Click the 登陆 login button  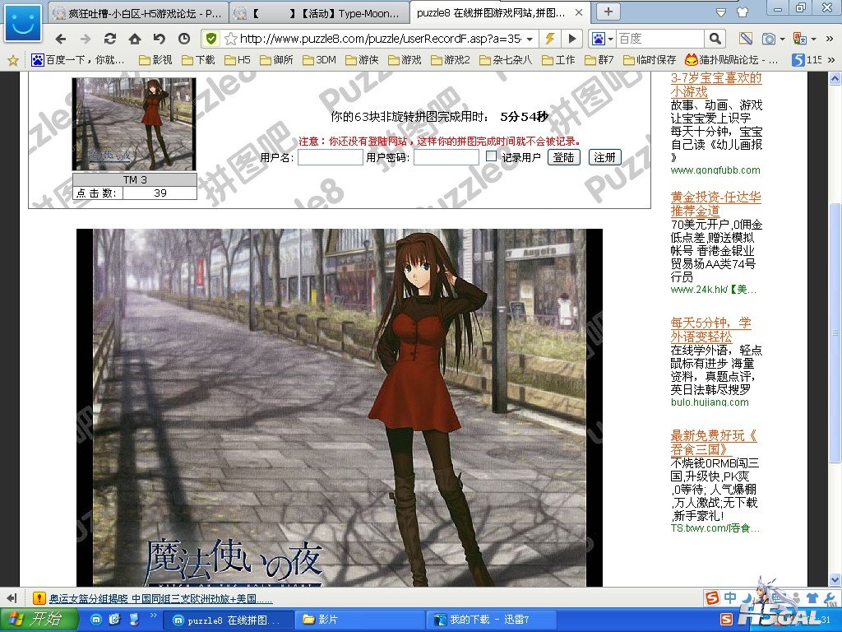click(x=564, y=157)
